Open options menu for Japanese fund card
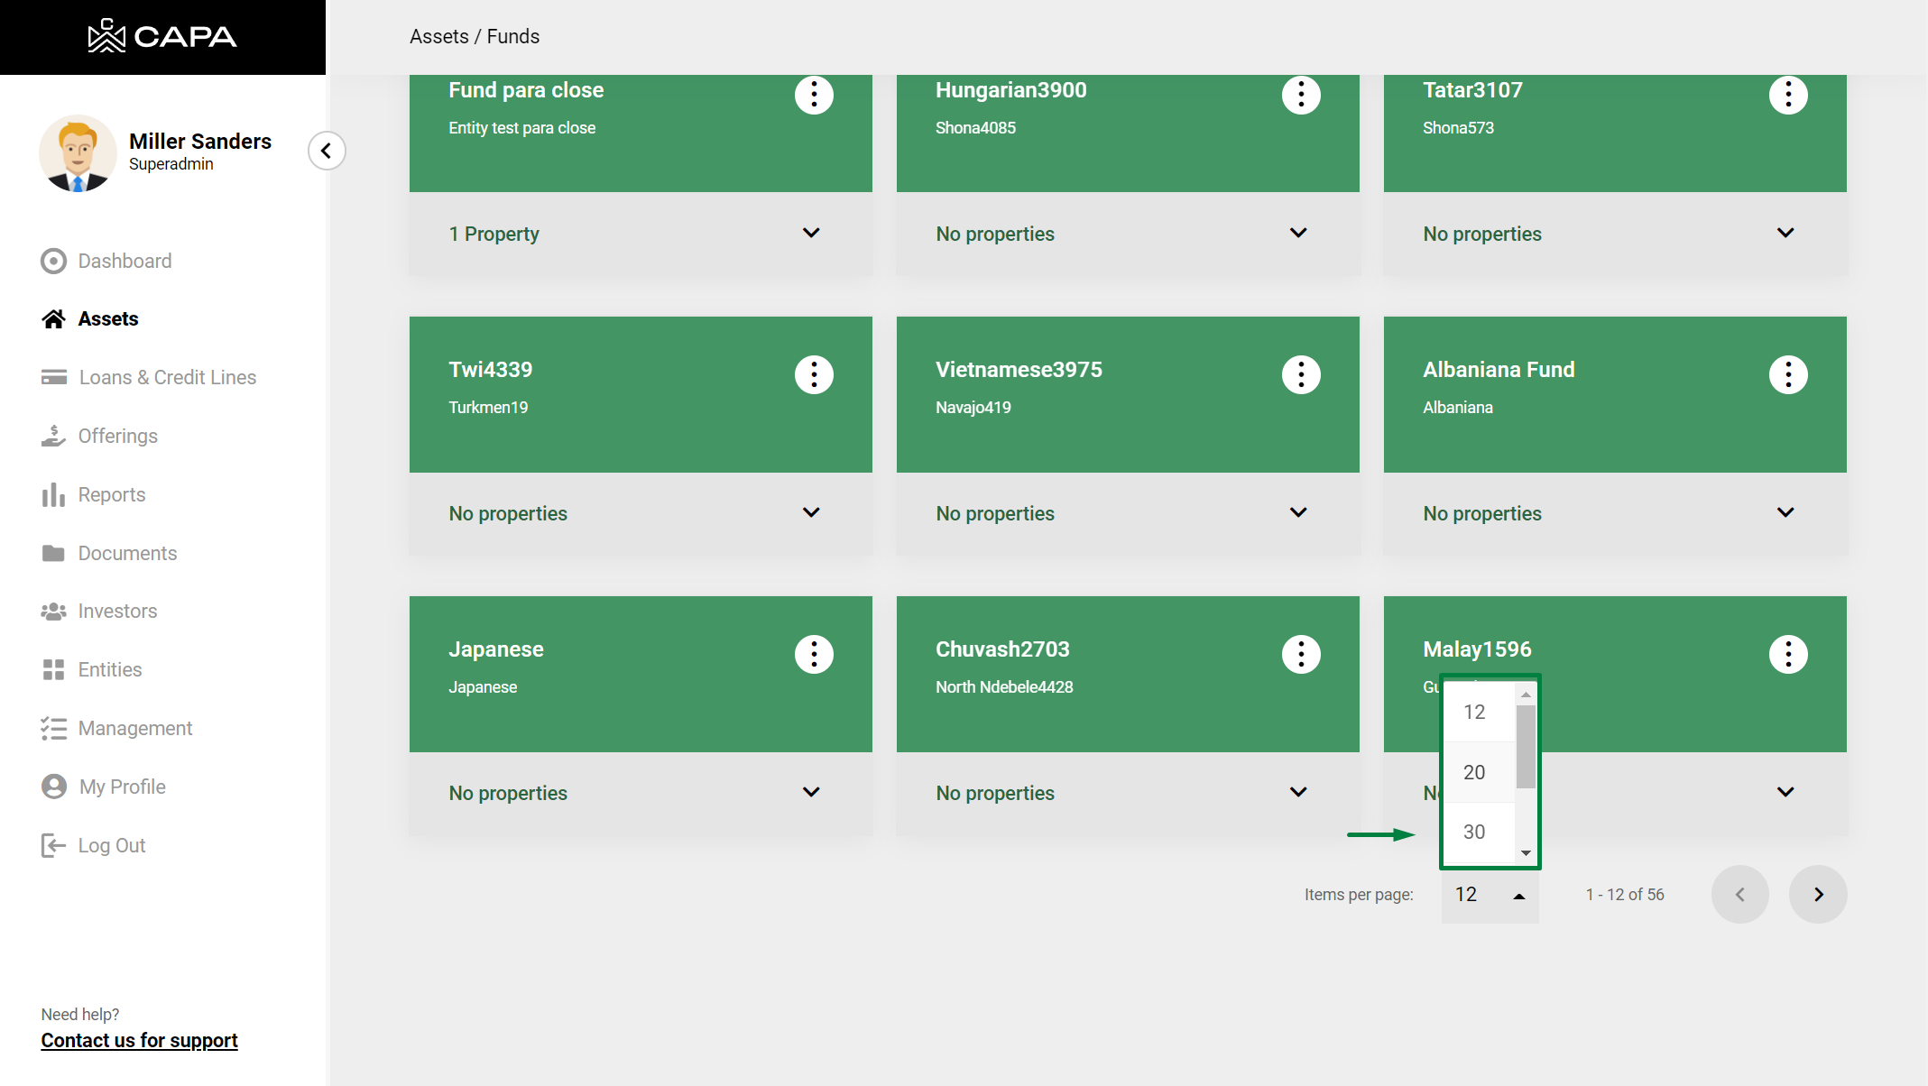 [814, 654]
